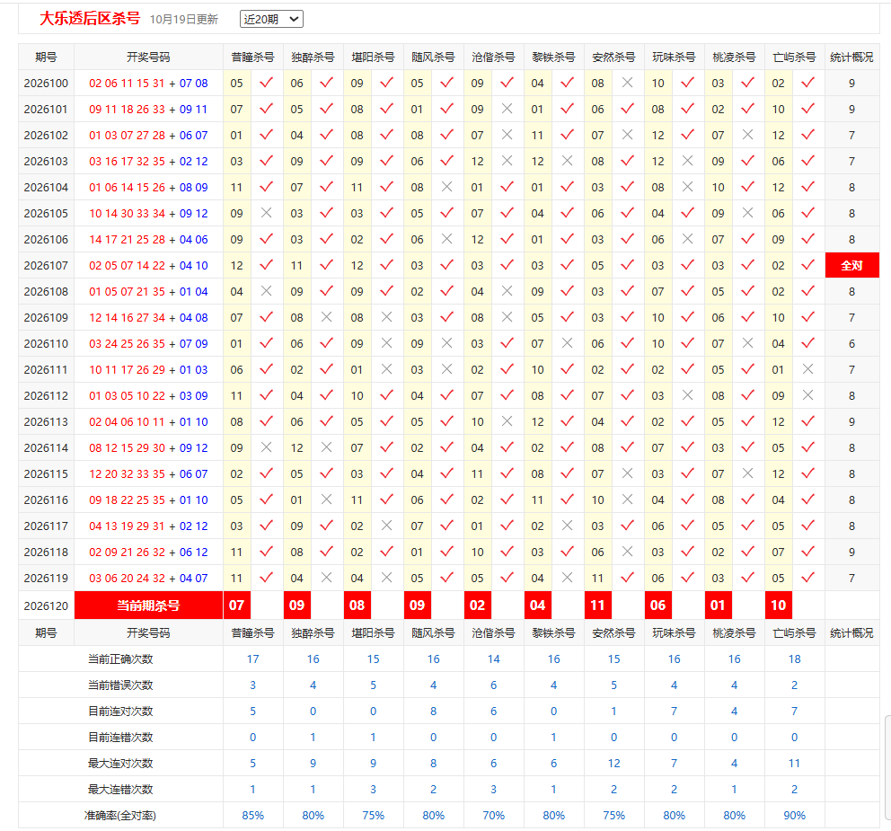Image resolution: width=891 pixels, height=831 pixels.
Task: Click the 目前连对次数 row label
Action: click(120, 712)
